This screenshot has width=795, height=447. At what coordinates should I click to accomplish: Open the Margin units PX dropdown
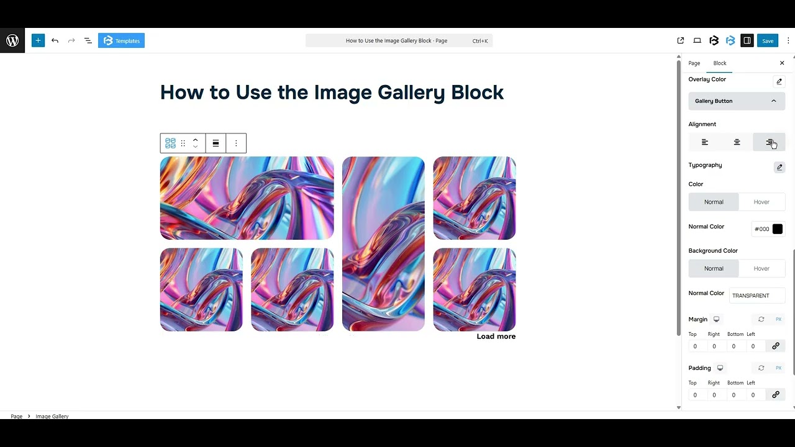(x=778, y=319)
